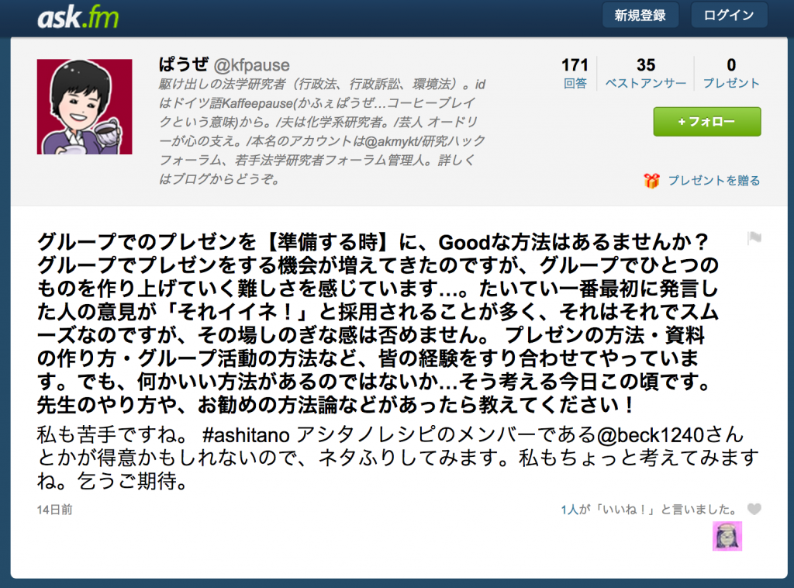The height and width of the screenshot is (588, 794).
Task: Open the 1人 likes count link
Action: (x=569, y=510)
